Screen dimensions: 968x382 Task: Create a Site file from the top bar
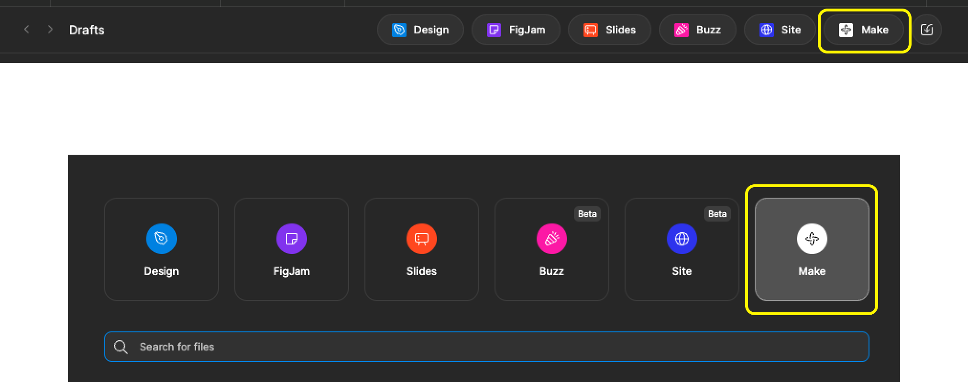tap(780, 30)
